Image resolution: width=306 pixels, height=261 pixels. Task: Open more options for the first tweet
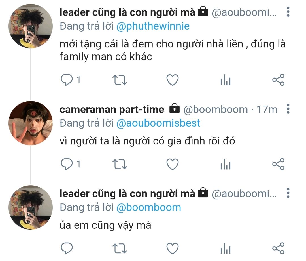pos(288,12)
